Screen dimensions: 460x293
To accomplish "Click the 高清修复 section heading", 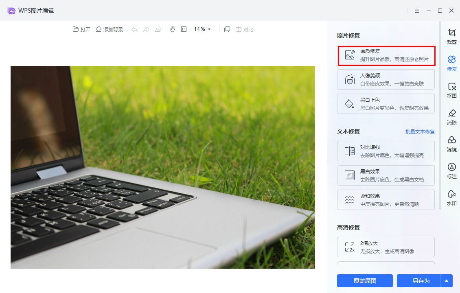I will 348,227.
